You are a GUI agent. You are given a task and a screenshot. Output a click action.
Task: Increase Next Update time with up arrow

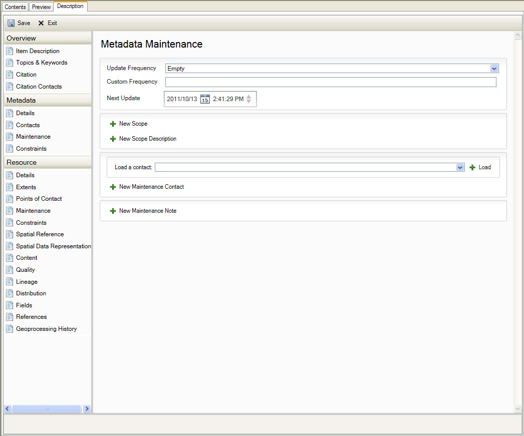[x=249, y=96]
